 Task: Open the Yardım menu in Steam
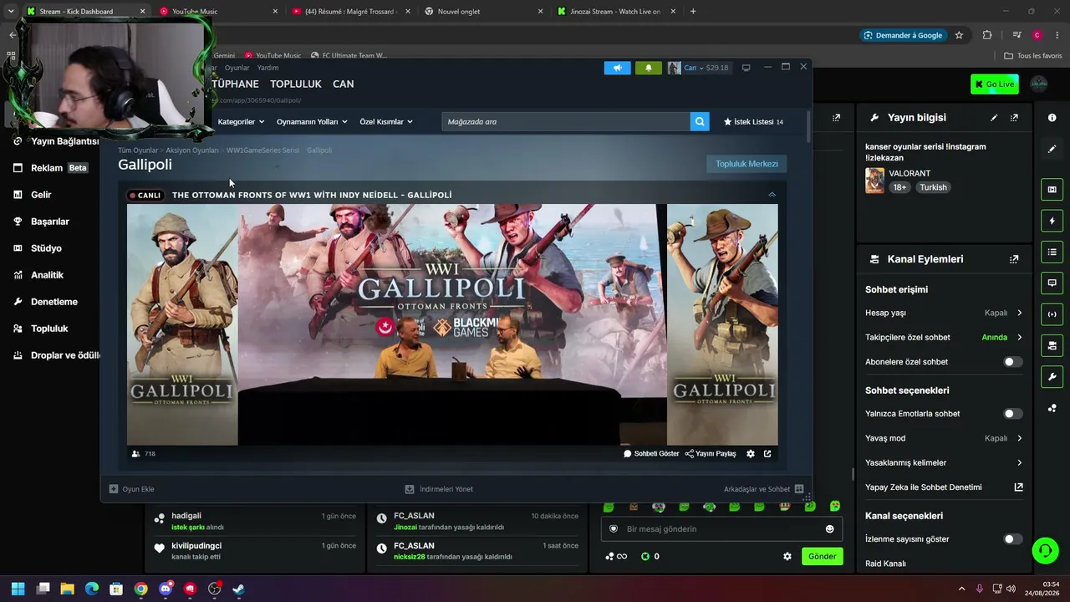pyautogui.click(x=267, y=68)
